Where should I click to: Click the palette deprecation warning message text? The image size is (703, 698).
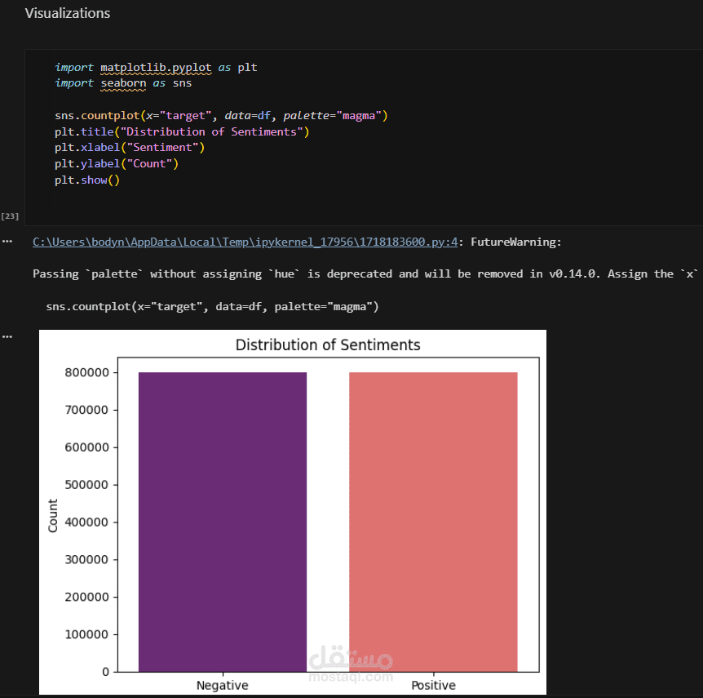[359, 273]
